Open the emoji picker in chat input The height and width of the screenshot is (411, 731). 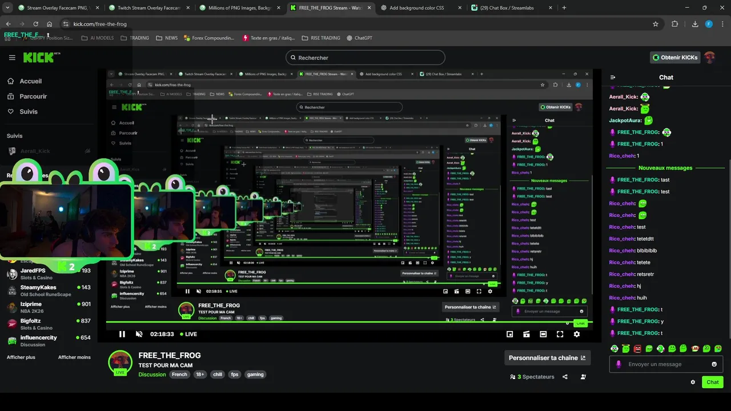pyautogui.click(x=714, y=364)
